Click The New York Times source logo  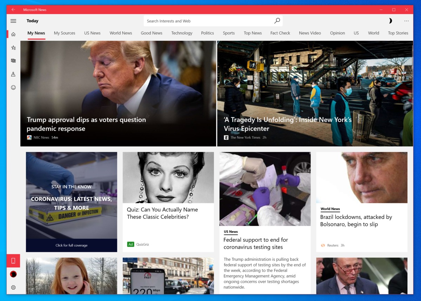coord(226,138)
